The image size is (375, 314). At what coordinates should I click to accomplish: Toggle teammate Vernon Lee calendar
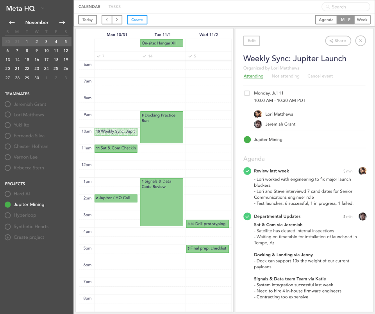pos(8,157)
